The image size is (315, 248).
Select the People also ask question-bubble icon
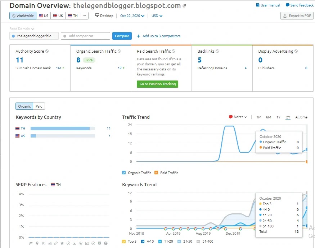point(99,243)
